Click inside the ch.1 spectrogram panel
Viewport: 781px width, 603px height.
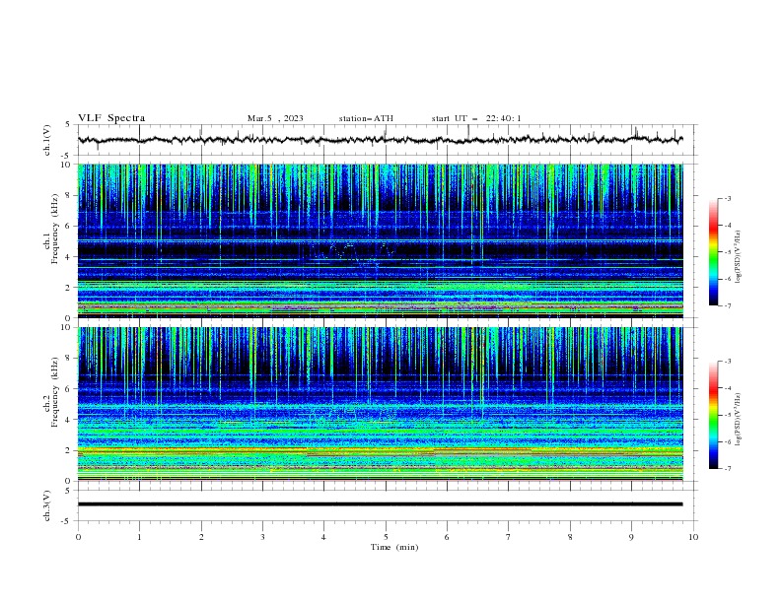pos(380,240)
